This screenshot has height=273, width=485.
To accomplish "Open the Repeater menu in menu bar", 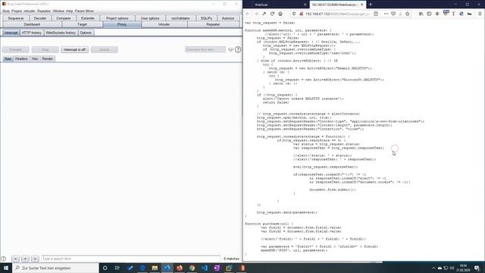I will click(44, 11).
